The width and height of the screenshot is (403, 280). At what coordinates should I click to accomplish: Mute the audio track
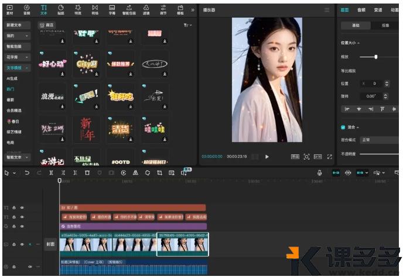point(30,267)
